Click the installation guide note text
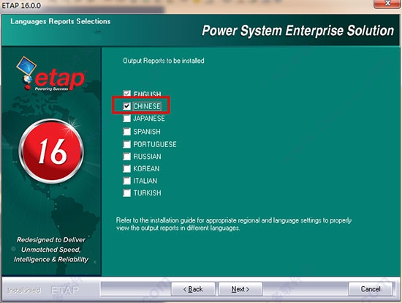This screenshot has height=303, width=402. [x=234, y=224]
